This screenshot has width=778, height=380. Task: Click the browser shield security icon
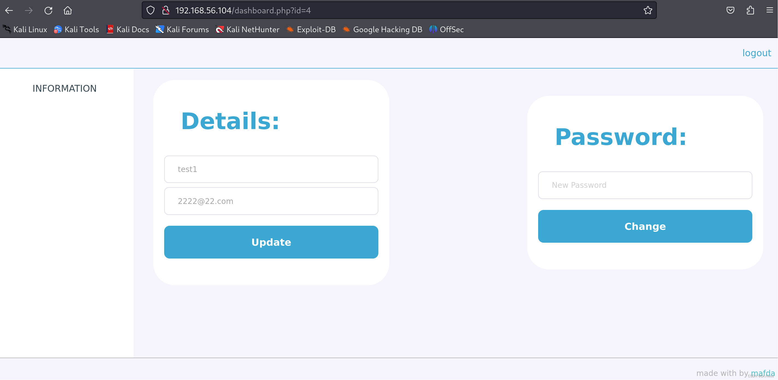(151, 10)
